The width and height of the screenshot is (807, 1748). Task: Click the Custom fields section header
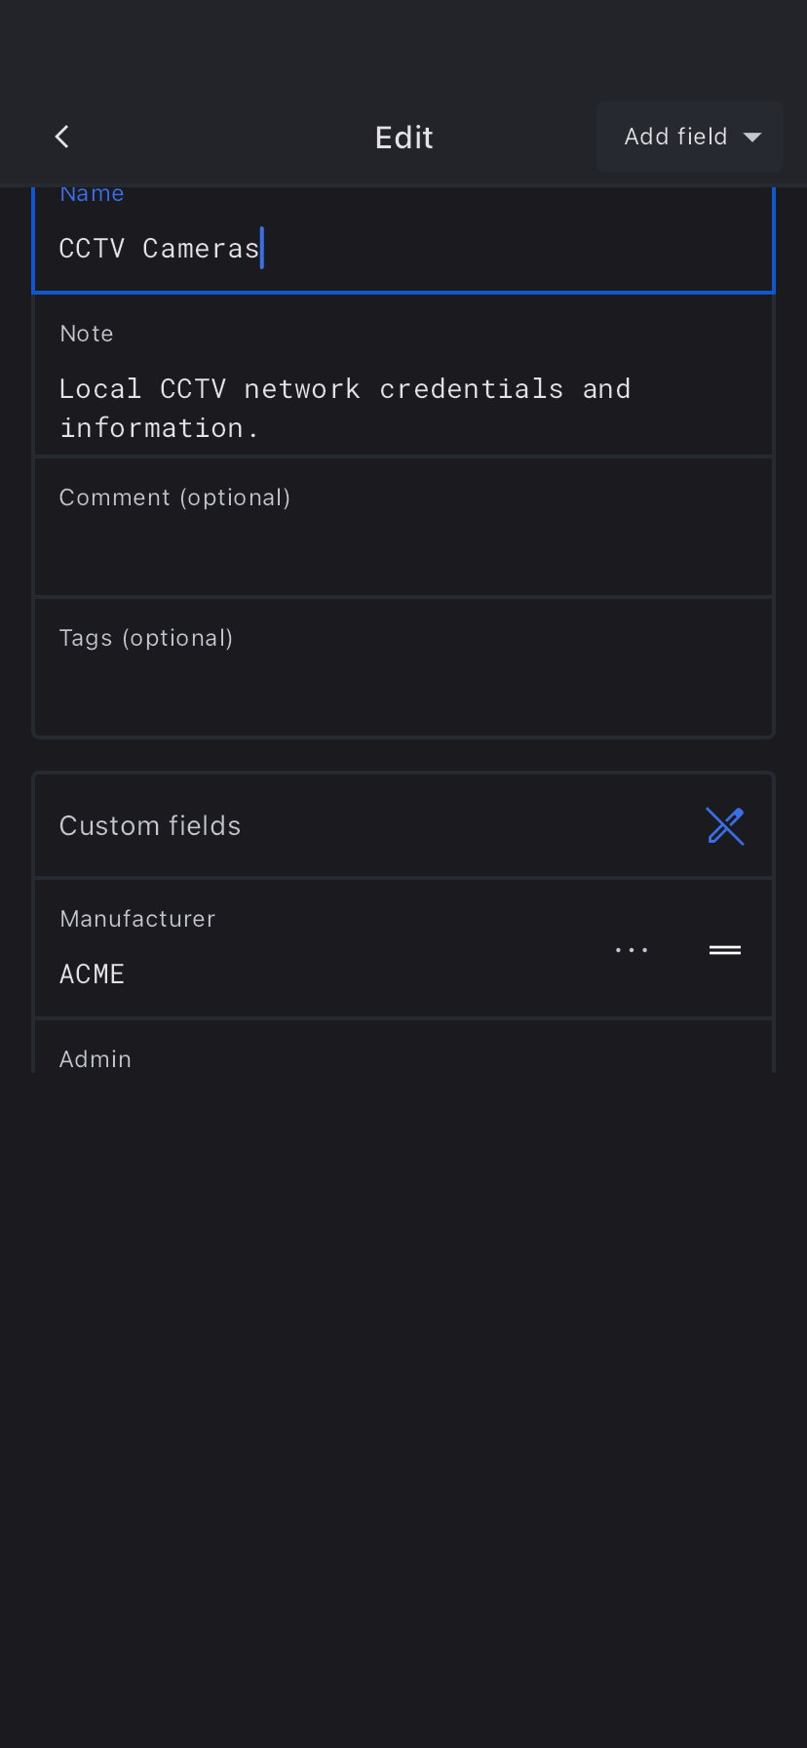click(150, 826)
